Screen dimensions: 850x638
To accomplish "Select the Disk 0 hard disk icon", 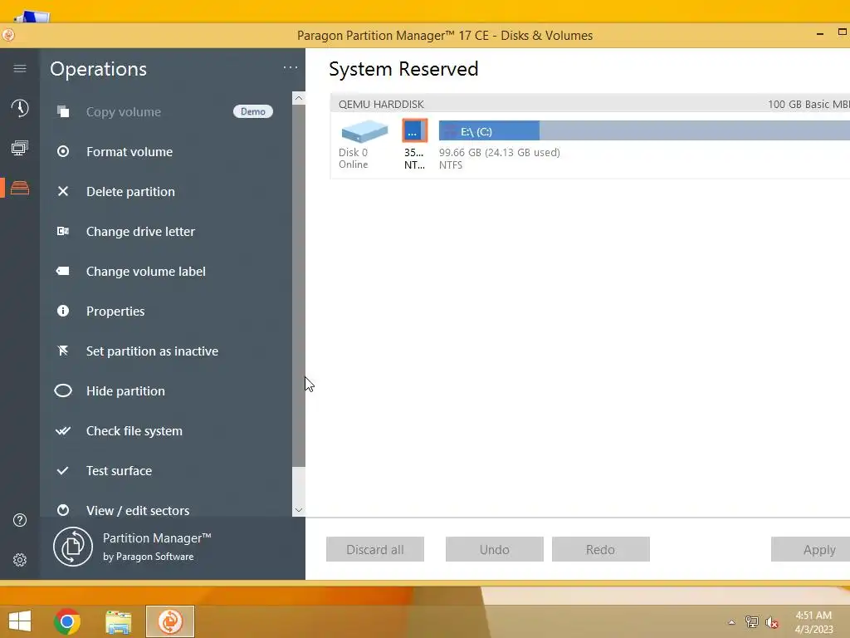I will click(364, 131).
